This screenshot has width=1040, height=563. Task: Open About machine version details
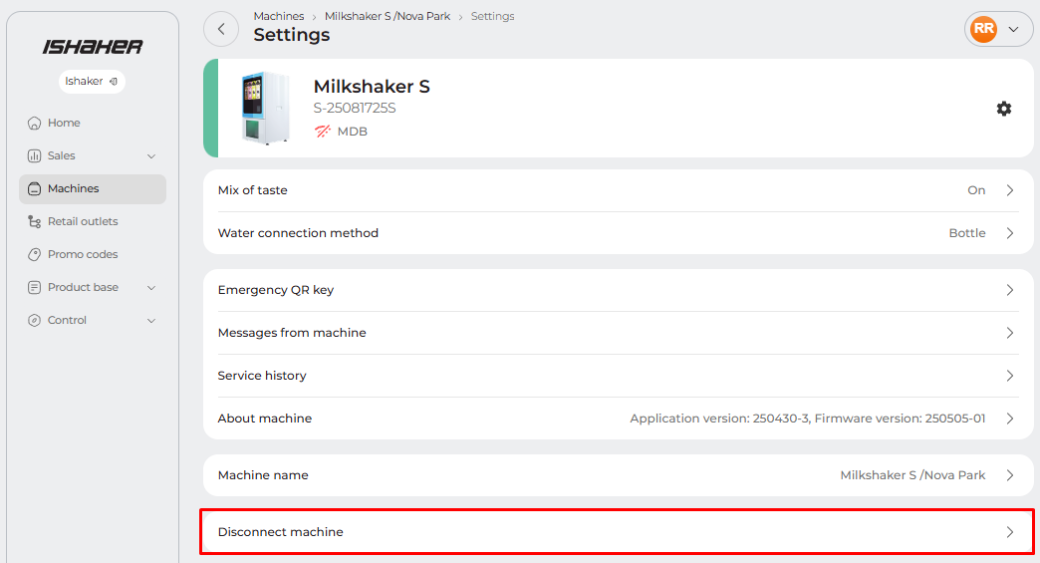click(618, 419)
